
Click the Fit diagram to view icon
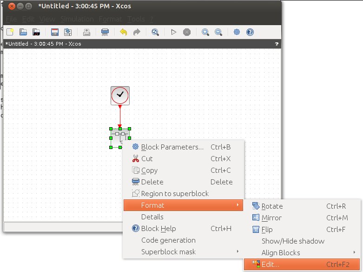pyautogui.click(x=155, y=32)
